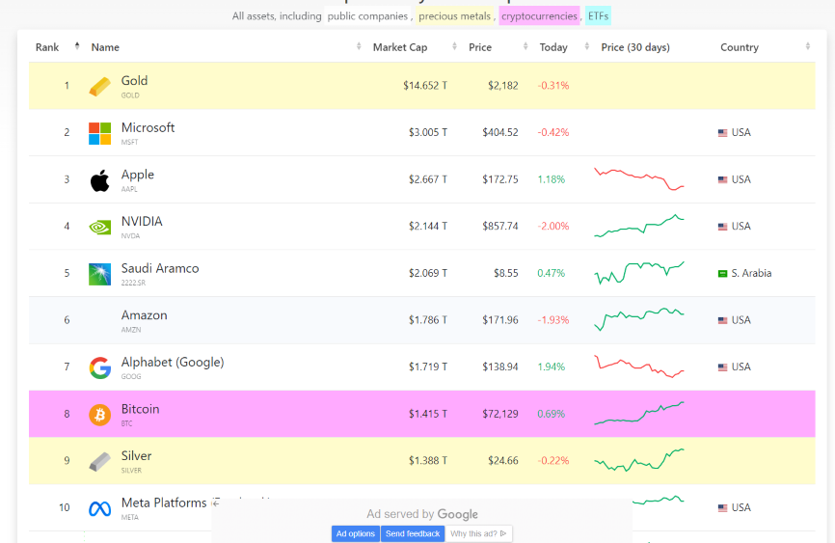Click the USA flag in Alphabet row
Image resolution: width=835 pixels, height=543 pixels.
coord(722,367)
